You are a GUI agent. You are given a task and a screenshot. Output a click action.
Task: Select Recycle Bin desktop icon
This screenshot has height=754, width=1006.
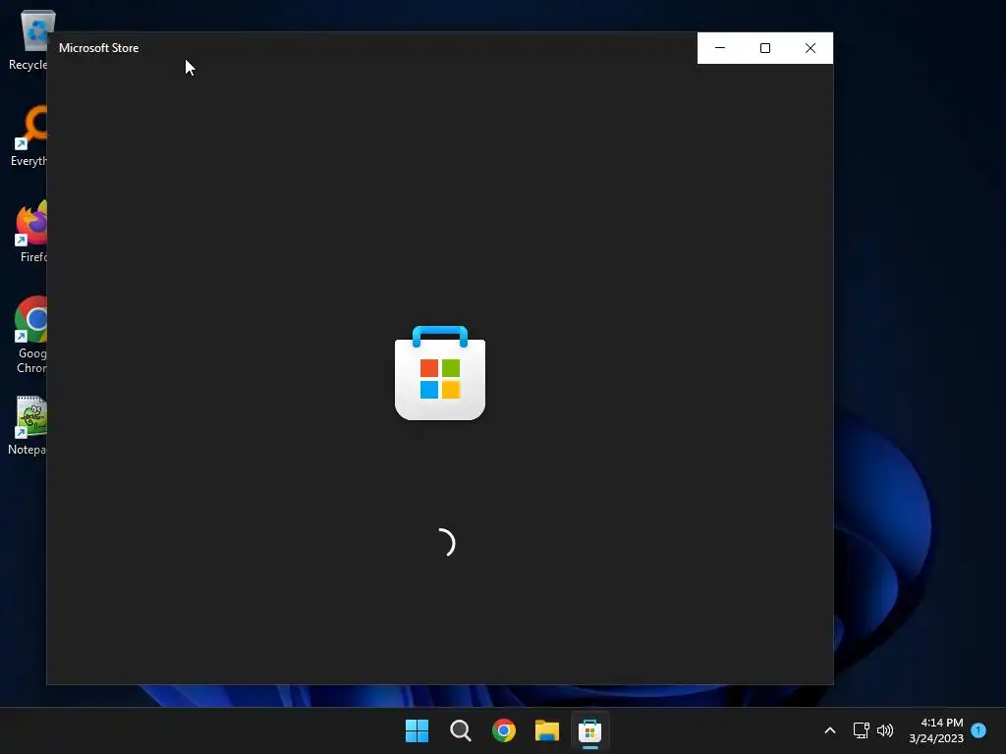coord(28,40)
